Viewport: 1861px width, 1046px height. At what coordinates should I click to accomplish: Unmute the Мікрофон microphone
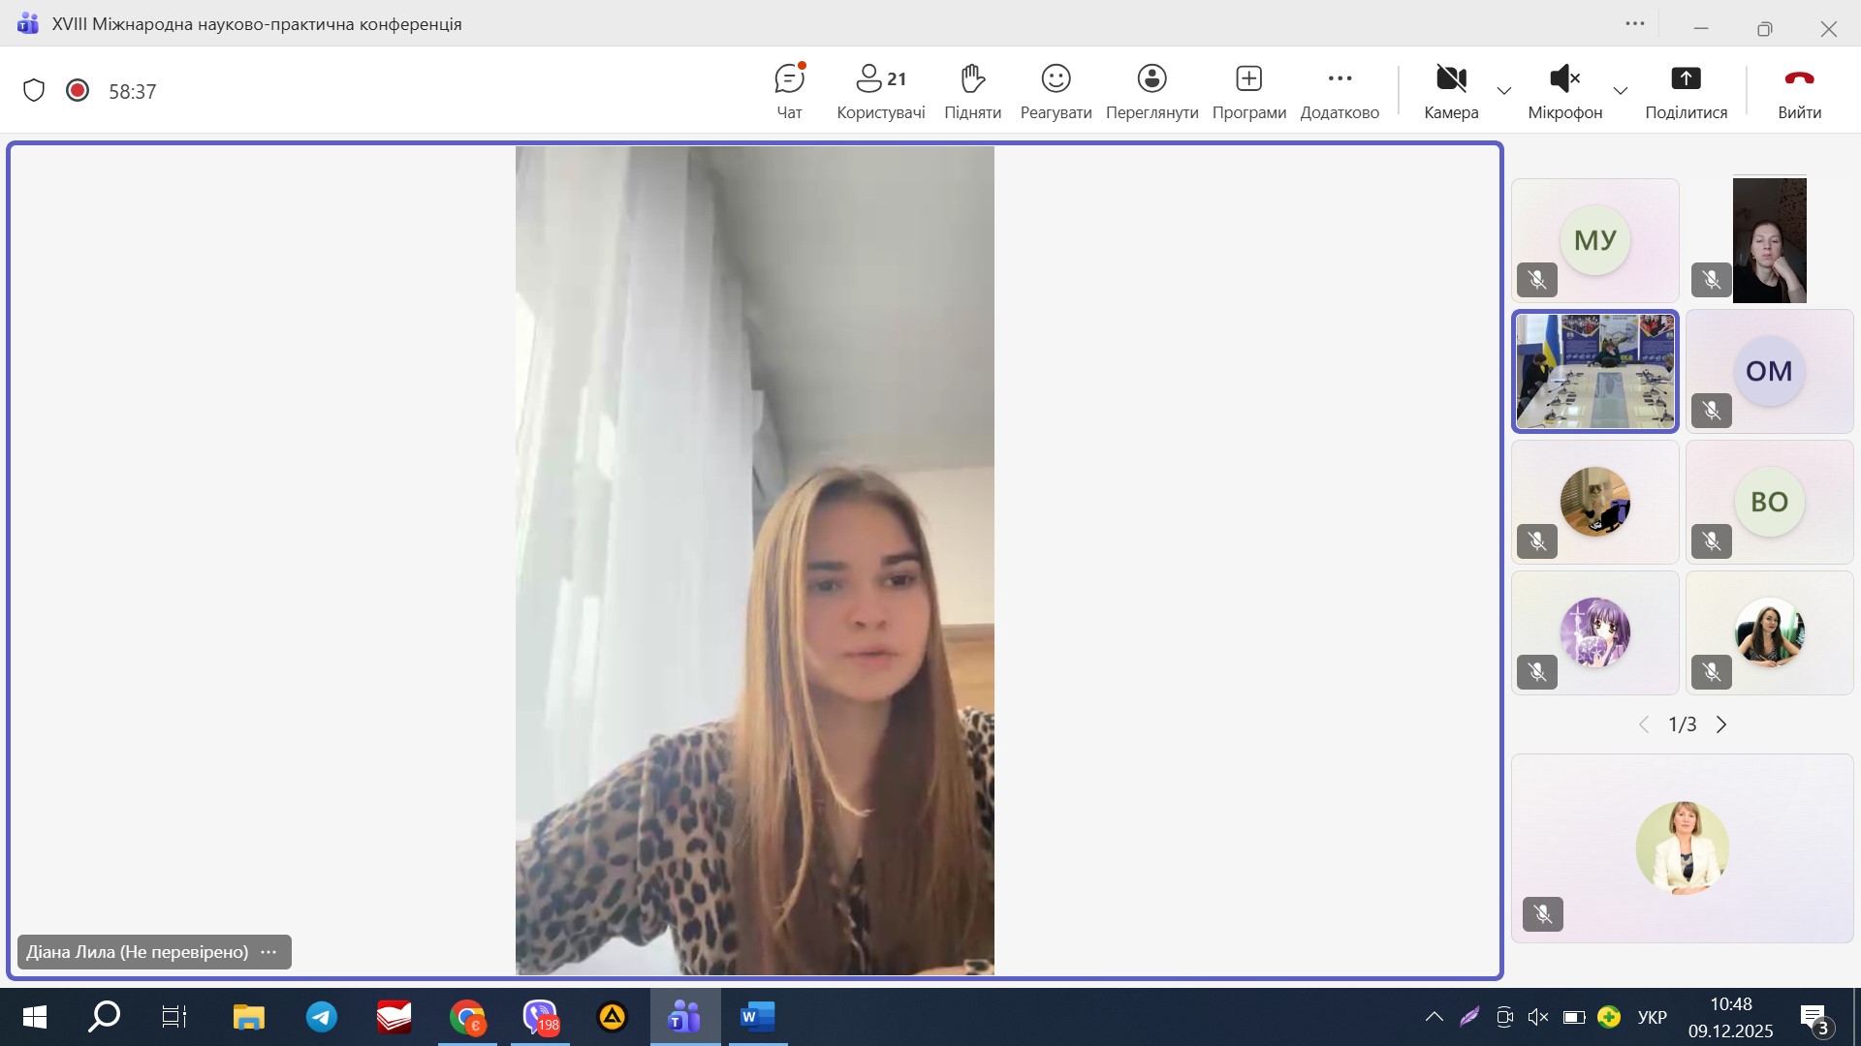coord(1564,91)
